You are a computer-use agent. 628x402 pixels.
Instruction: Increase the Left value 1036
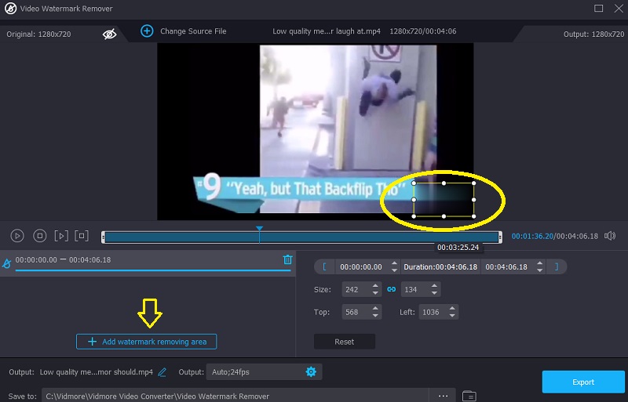tap(452, 309)
